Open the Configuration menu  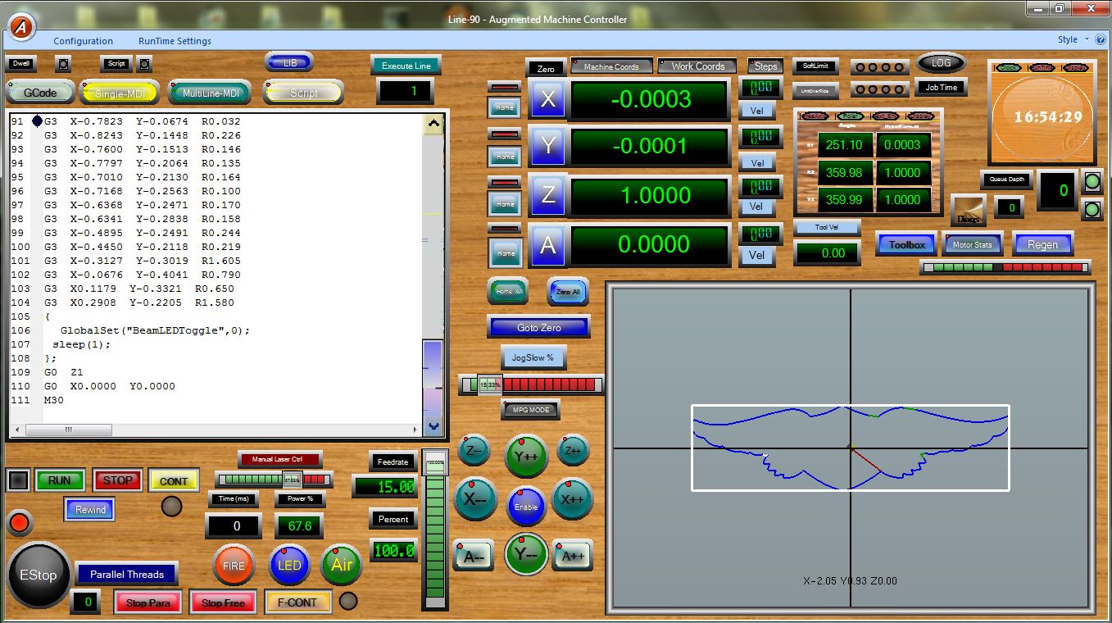point(83,41)
